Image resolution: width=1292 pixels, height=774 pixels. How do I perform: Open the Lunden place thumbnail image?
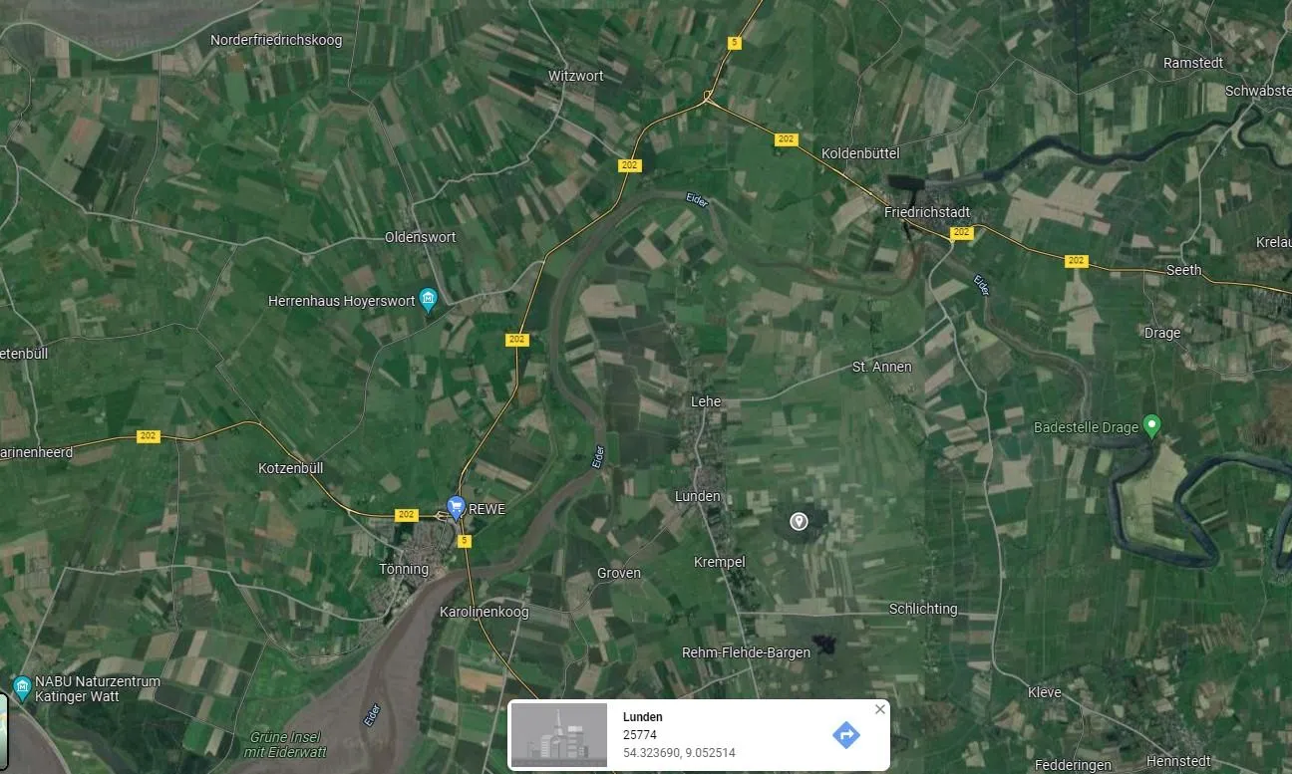point(559,735)
